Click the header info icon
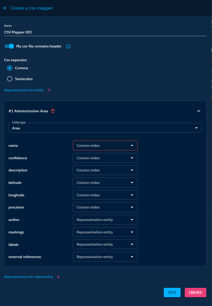The image size is (212, 306). pos(68,46)
